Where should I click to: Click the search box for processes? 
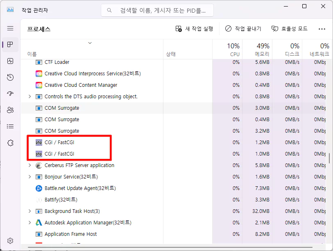point(157,10)
